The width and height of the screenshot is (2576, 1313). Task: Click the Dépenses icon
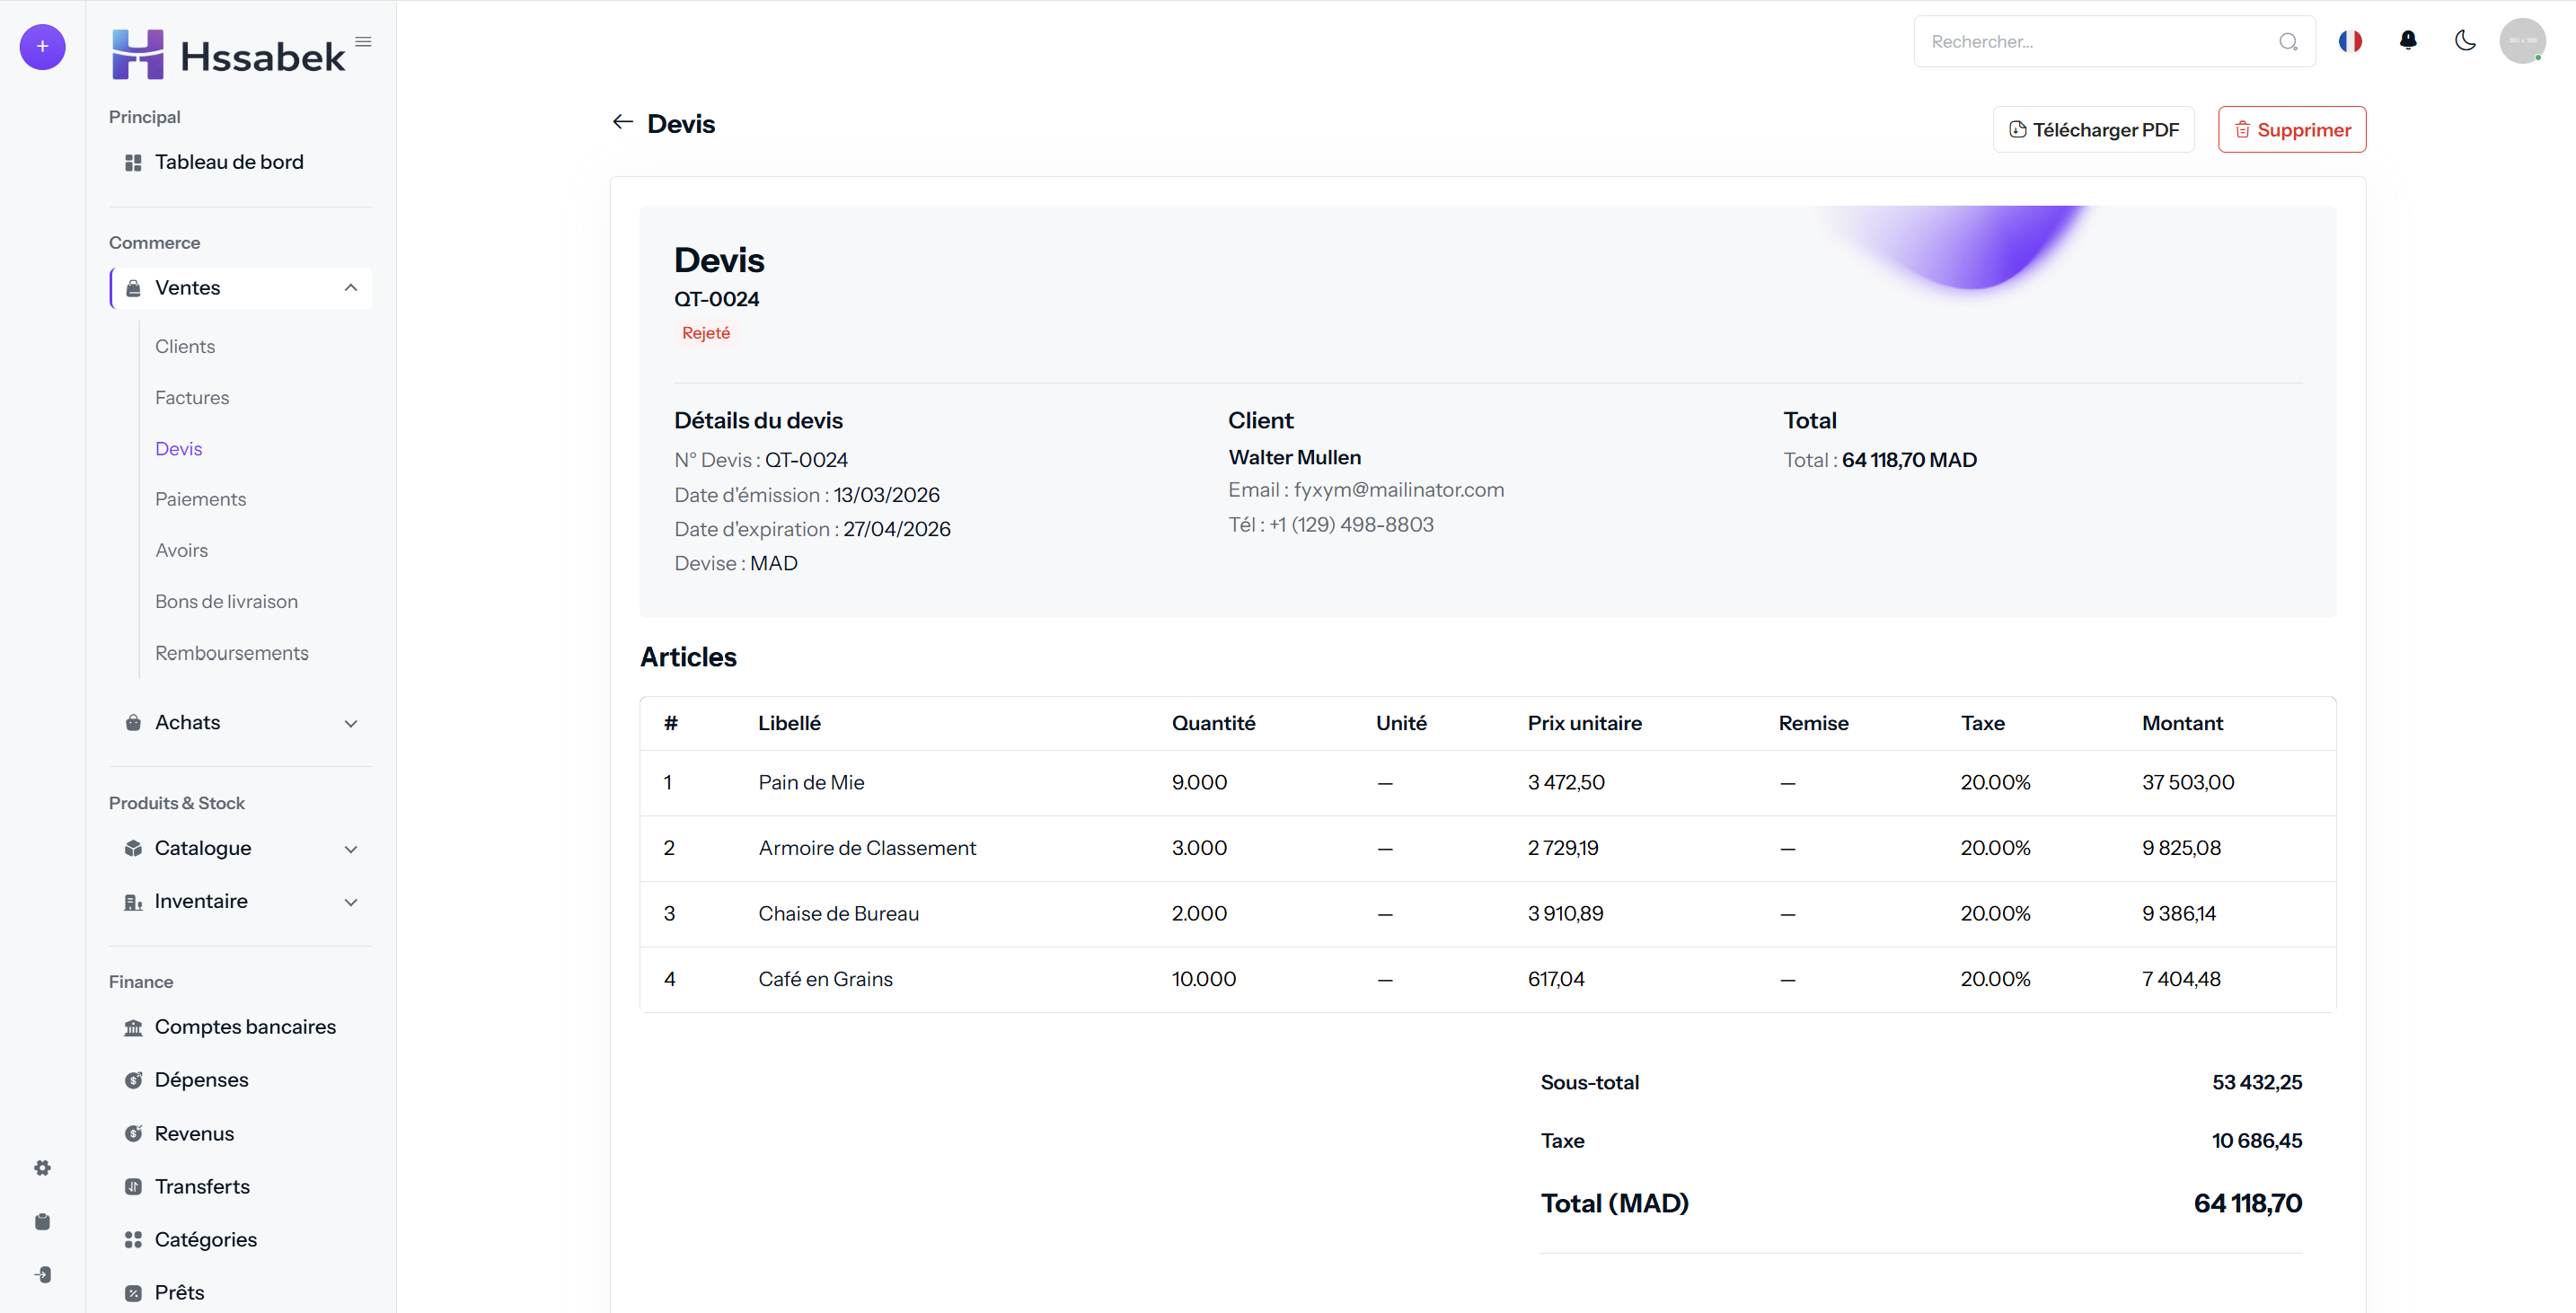[133, 1080]
